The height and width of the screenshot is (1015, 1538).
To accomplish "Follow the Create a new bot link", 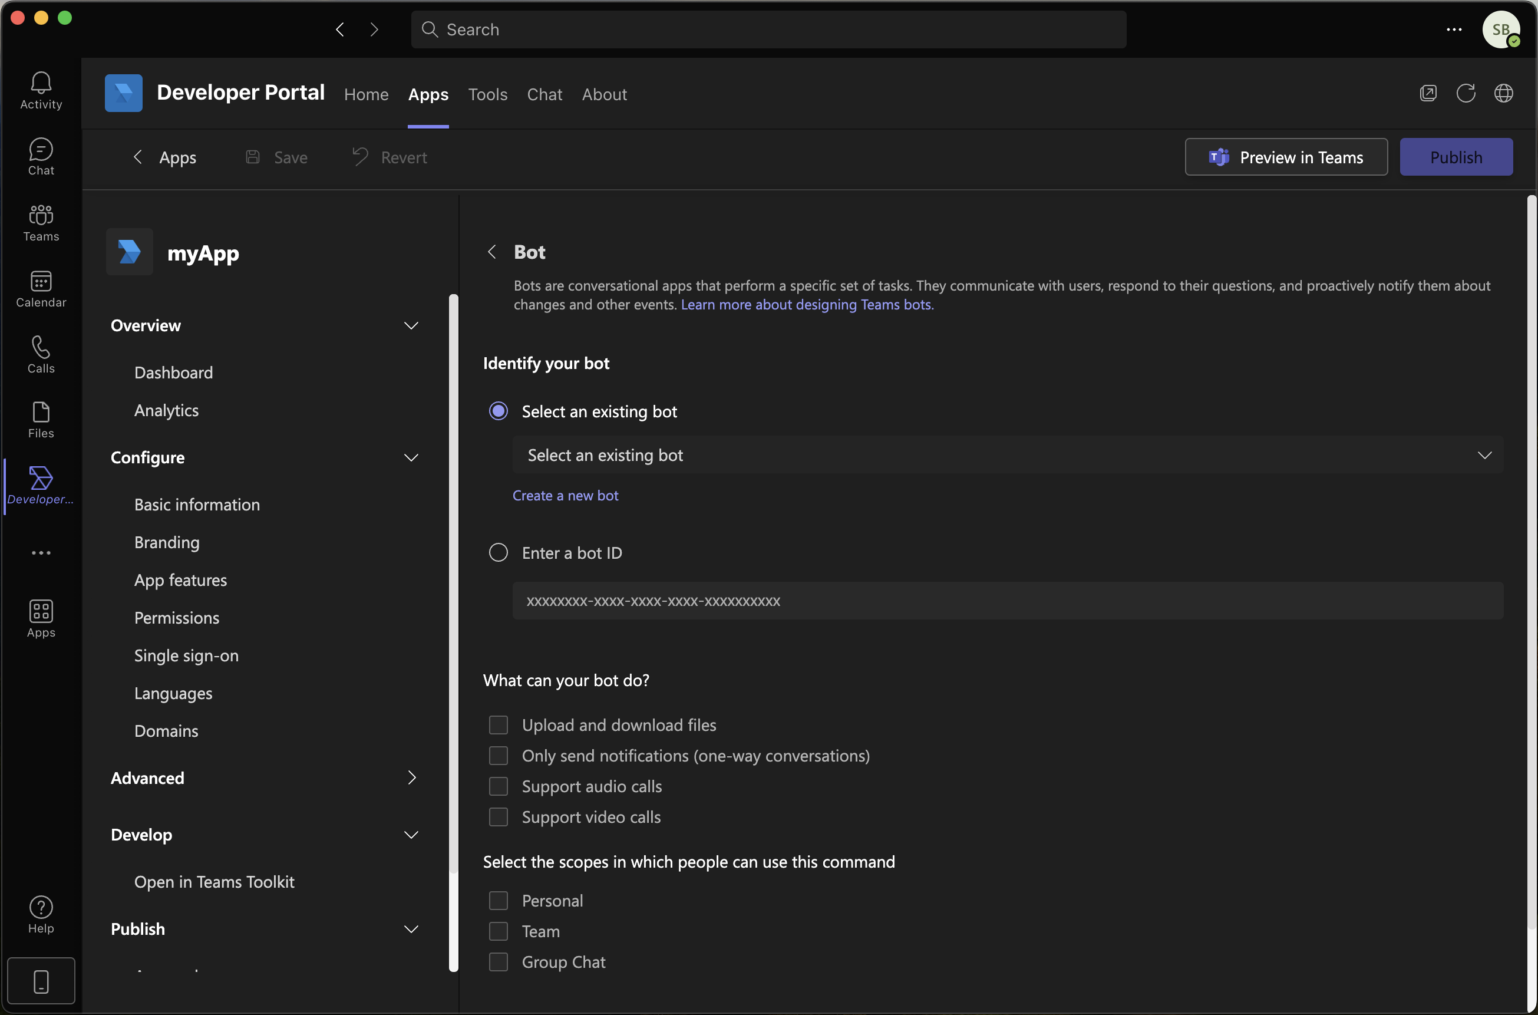I will (x=565, y=495).
